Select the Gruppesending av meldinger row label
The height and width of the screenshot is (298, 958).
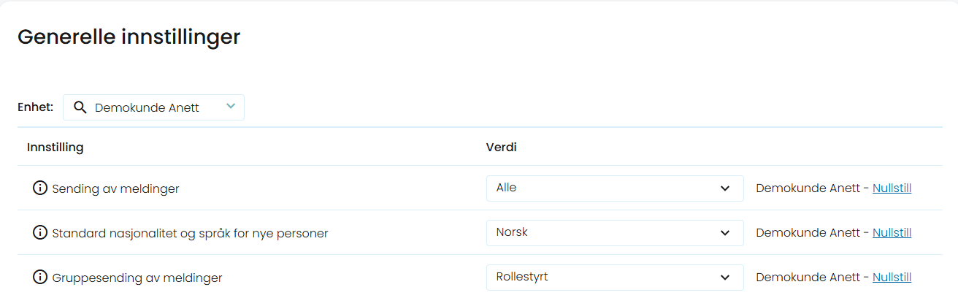click(137, 278)
